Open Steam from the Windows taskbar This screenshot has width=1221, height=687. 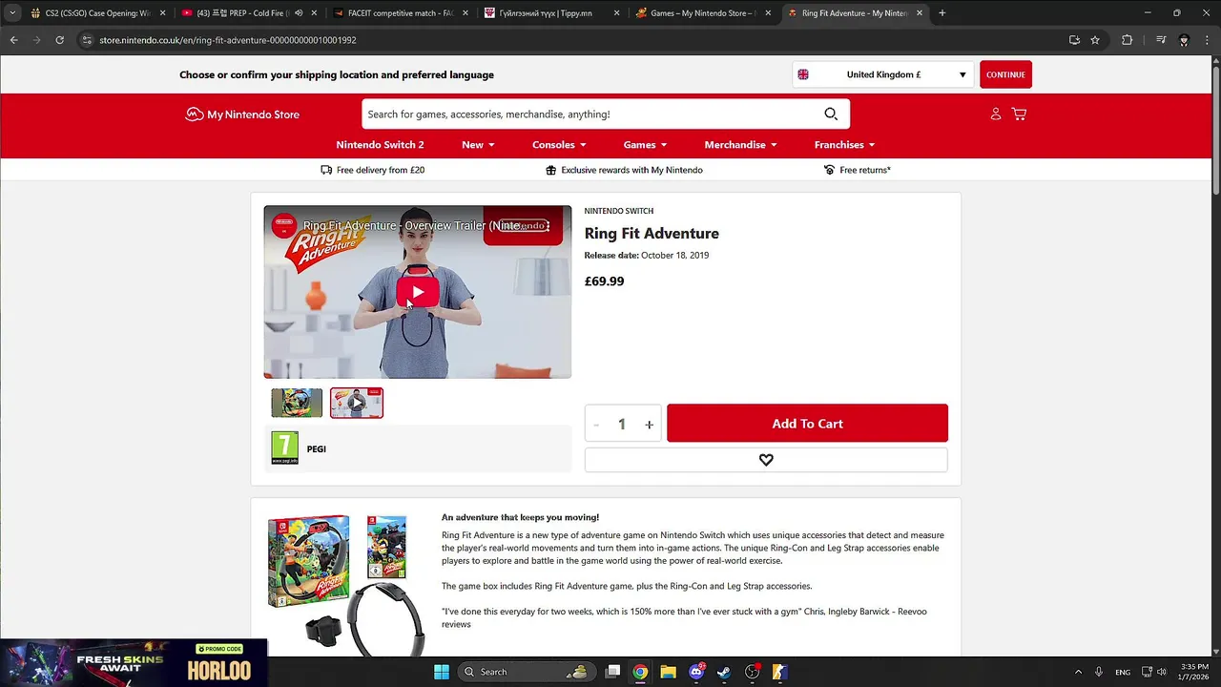pyautogui.click(x=724, y=672)
